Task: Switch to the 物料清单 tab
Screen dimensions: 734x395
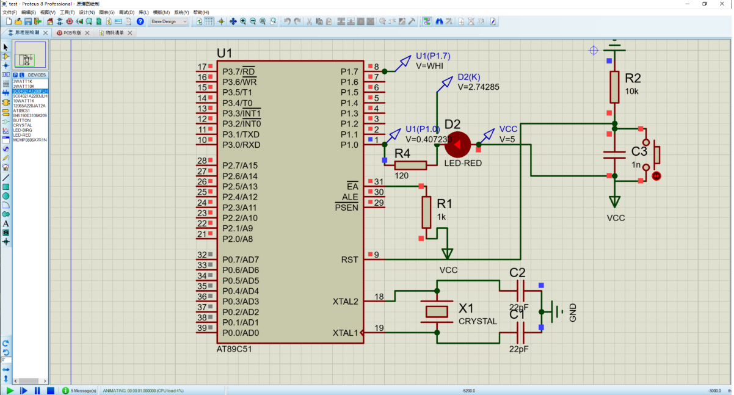Action: pos(114,32)
